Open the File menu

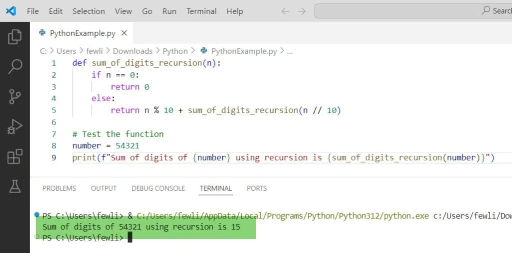(32, 11)
